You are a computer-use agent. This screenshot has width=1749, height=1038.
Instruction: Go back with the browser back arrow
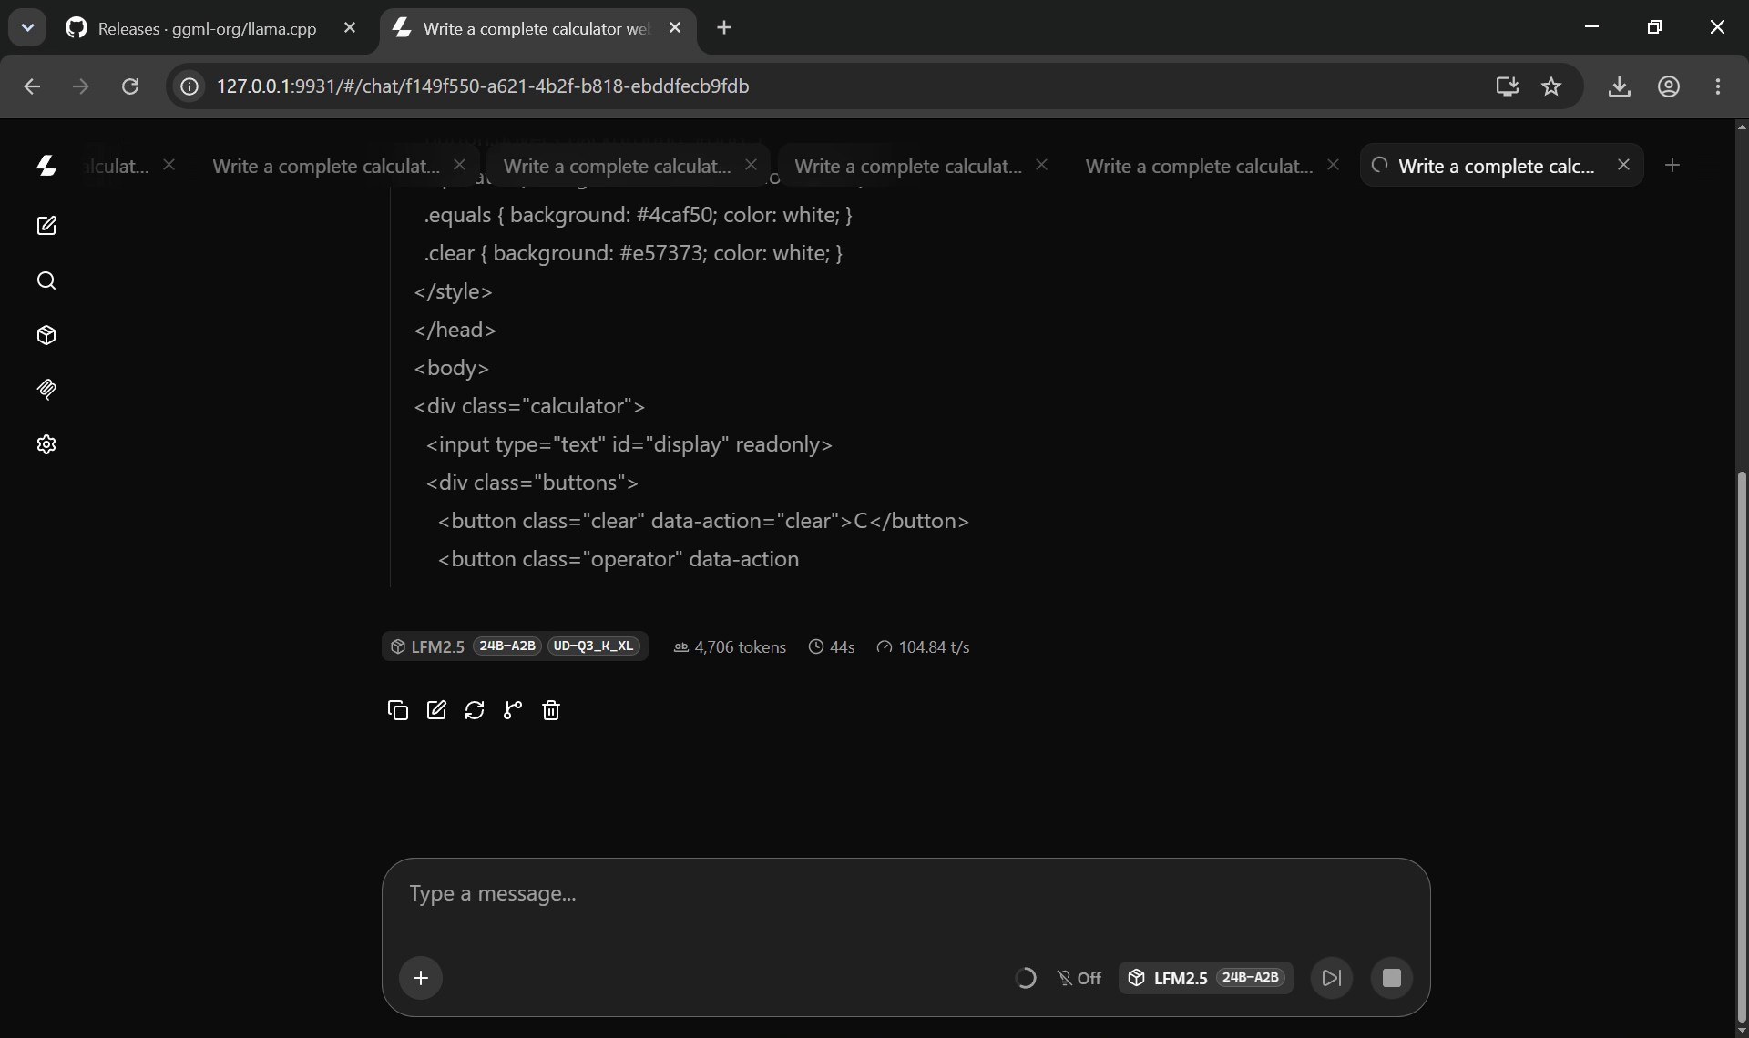(x=32, y=86)
